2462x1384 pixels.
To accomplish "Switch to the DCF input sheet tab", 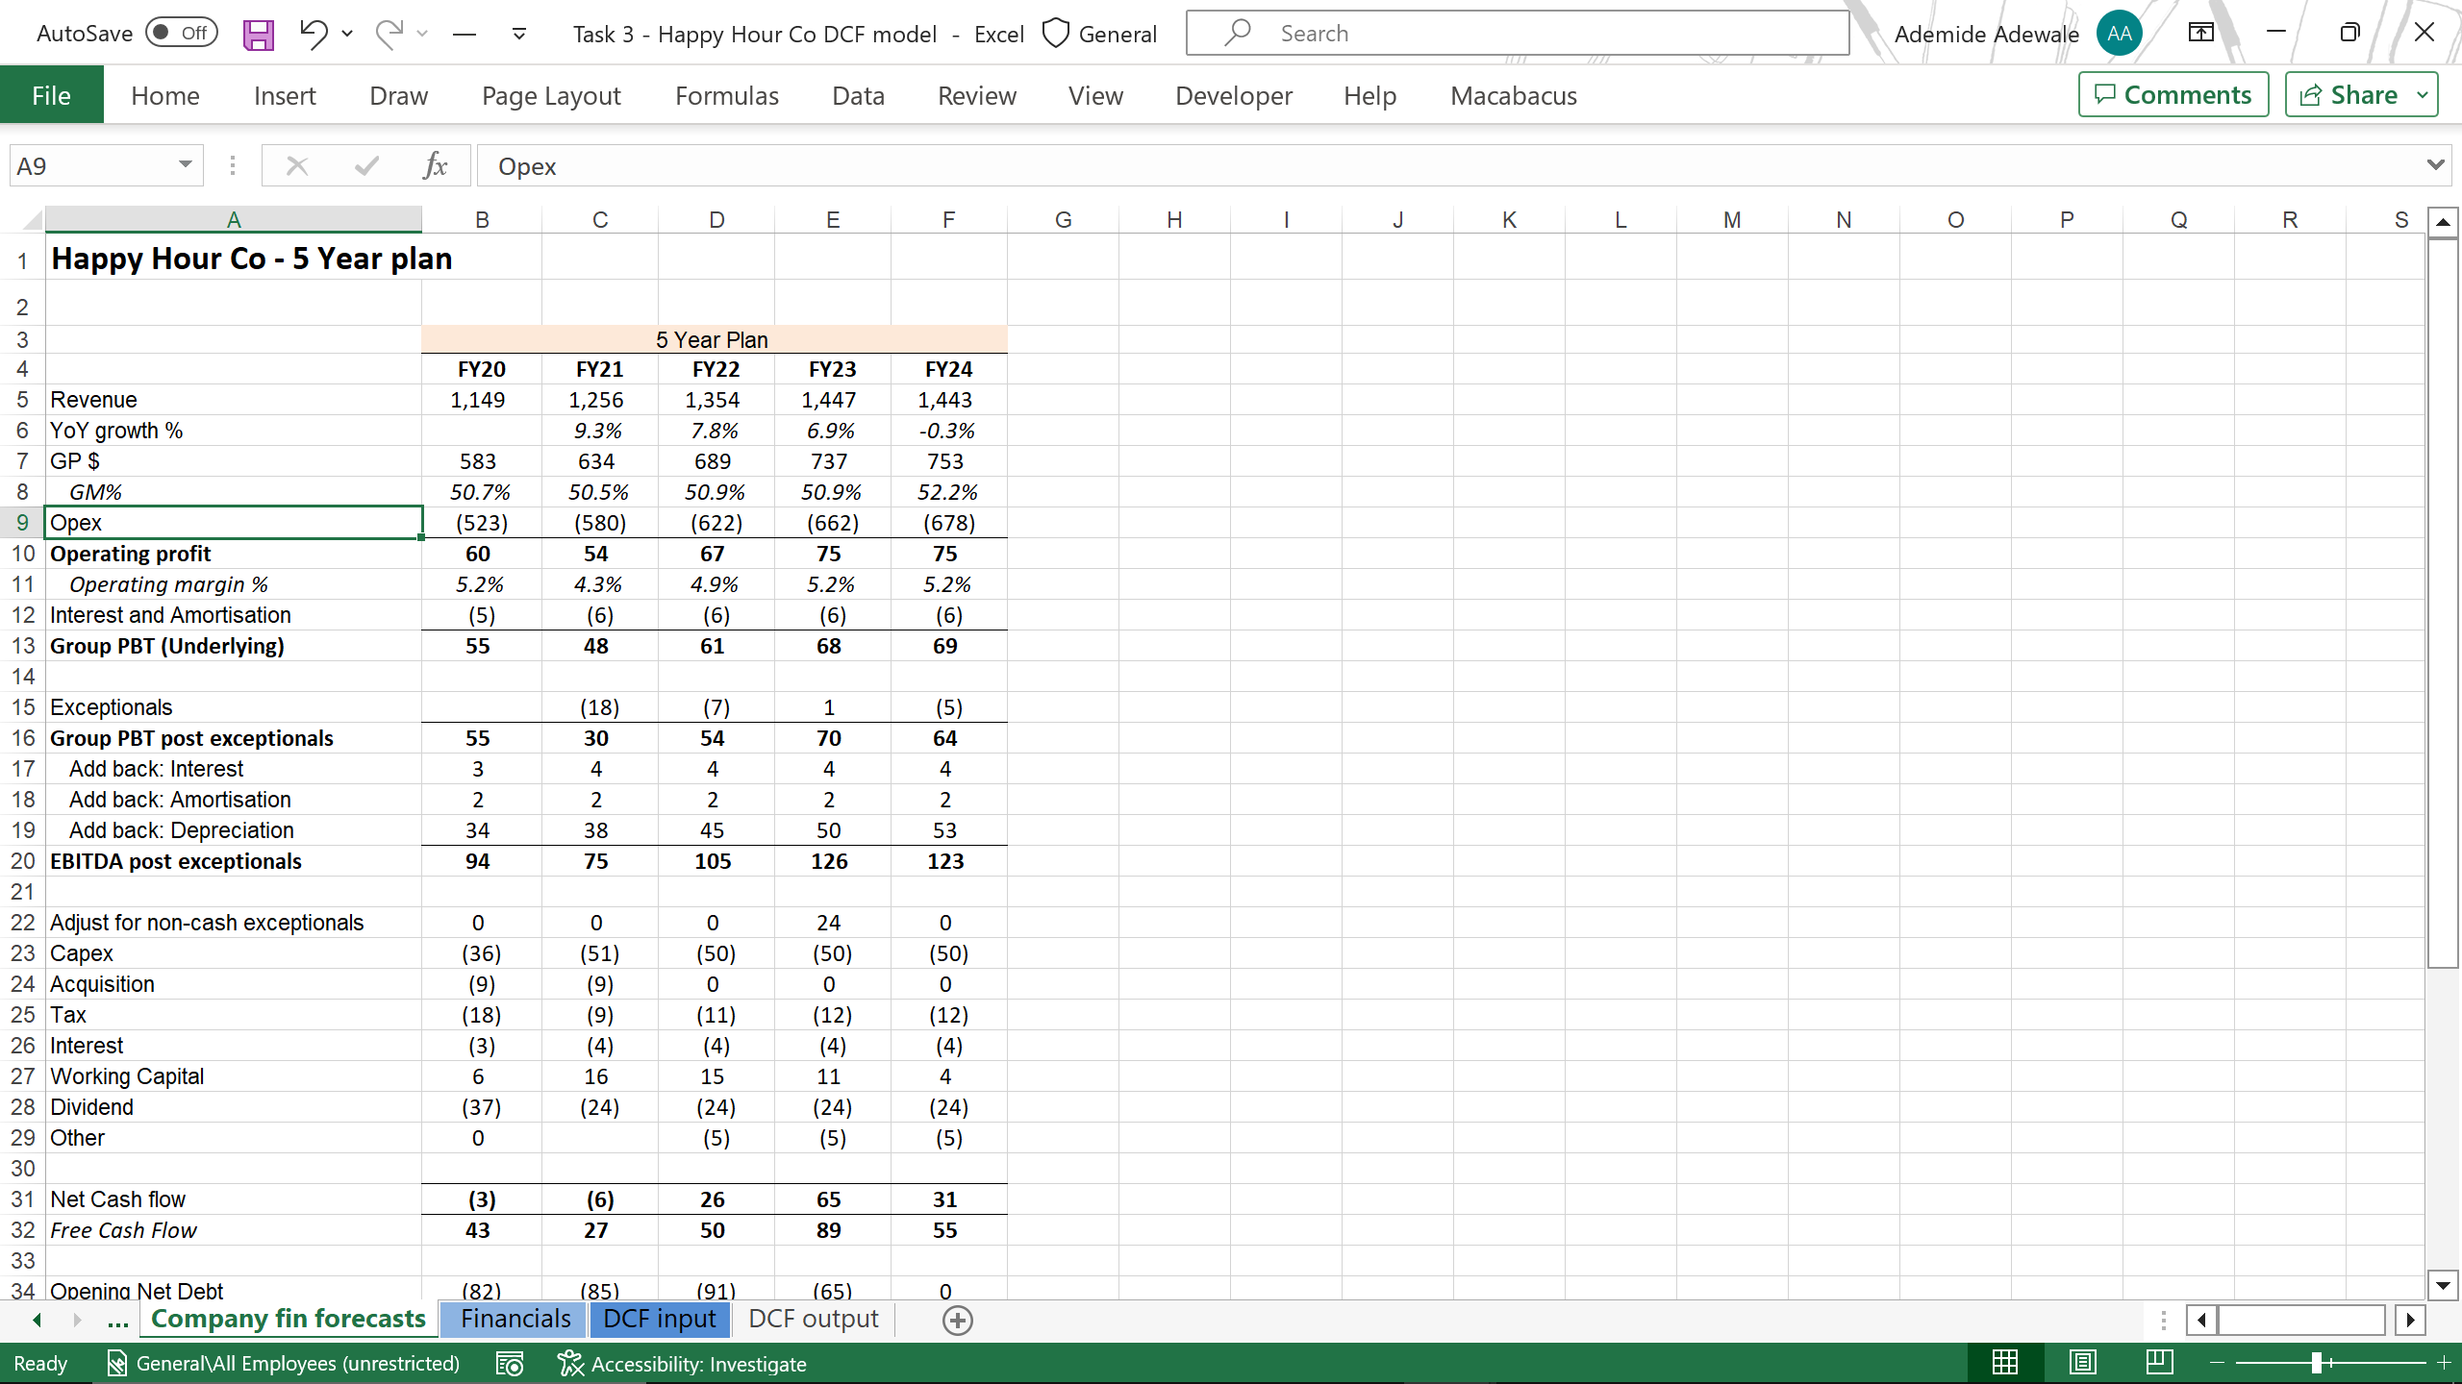I will pos(660,1319).
